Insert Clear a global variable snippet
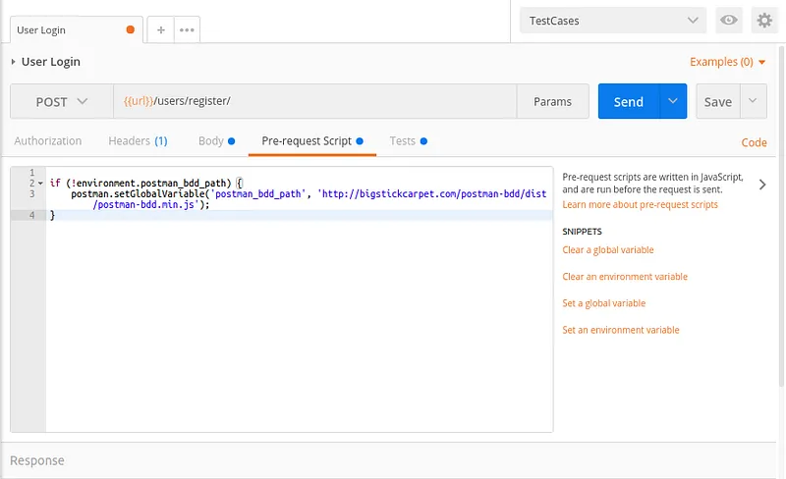Image resolution: width=786 pixels, height=479 pixels. (x=608, y=250)
